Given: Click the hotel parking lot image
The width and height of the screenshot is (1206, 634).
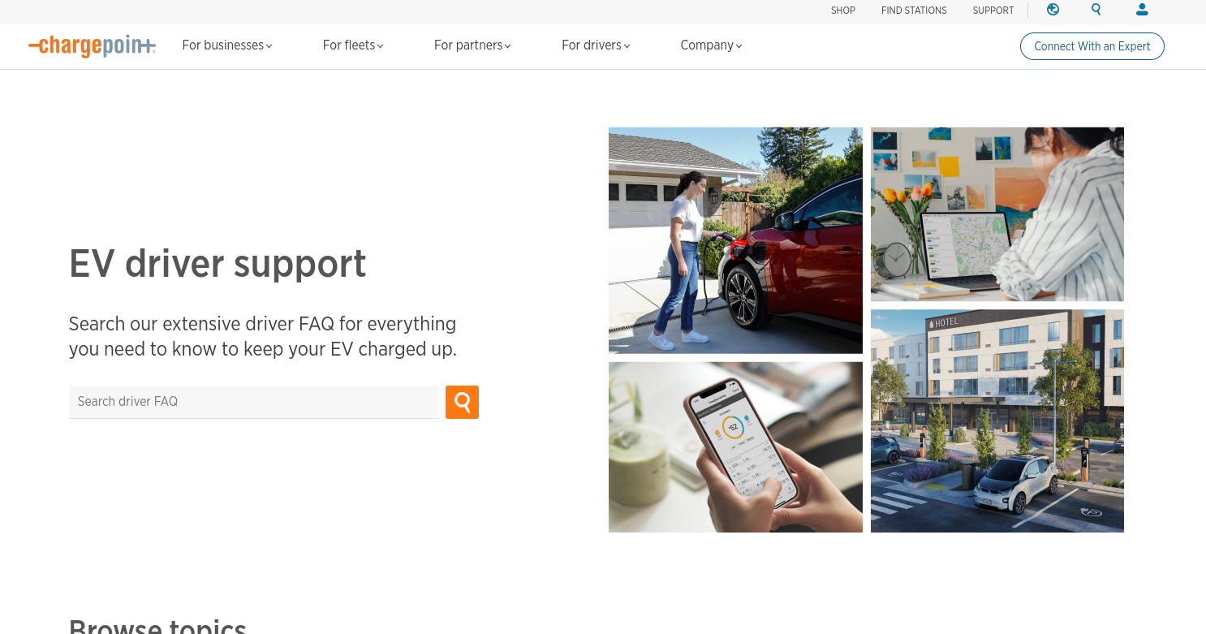Looking at the screenshot, I should 997,421.
